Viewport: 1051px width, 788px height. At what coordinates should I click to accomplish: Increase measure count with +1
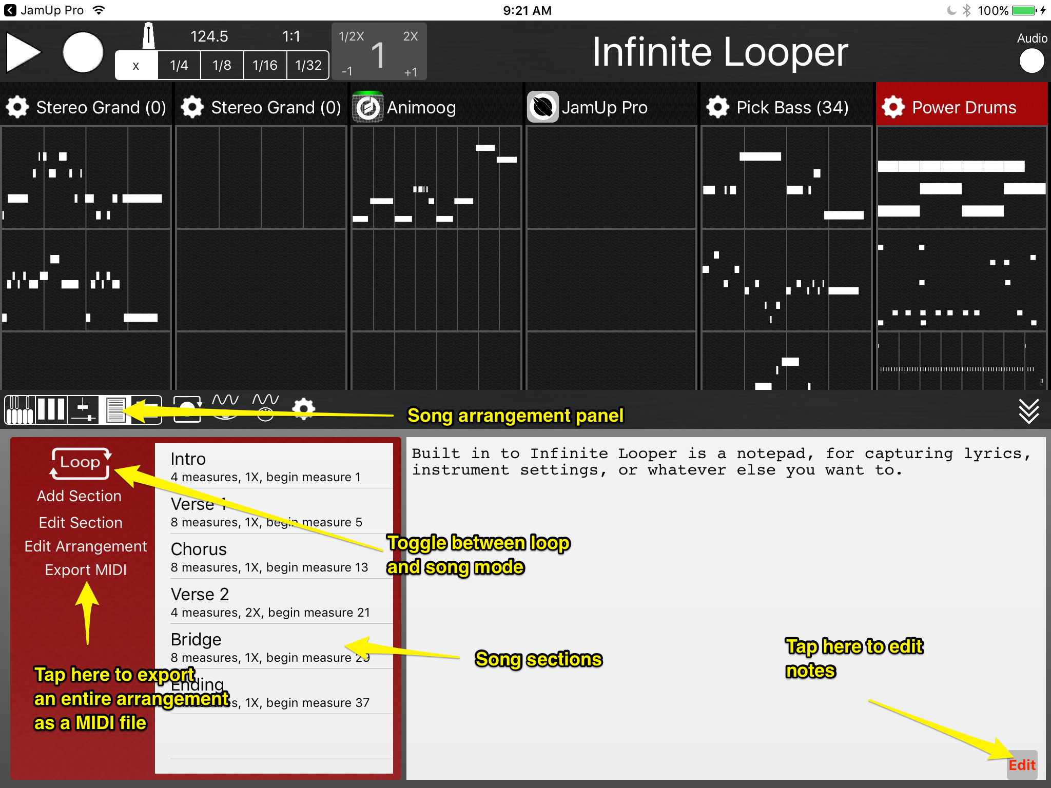(x=411, y=72)
